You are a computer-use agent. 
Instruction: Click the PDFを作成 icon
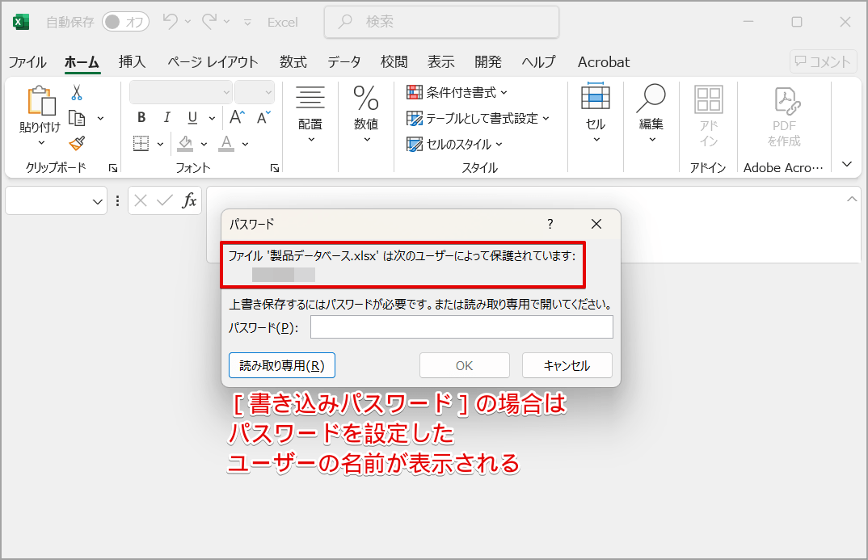[785, 116]
